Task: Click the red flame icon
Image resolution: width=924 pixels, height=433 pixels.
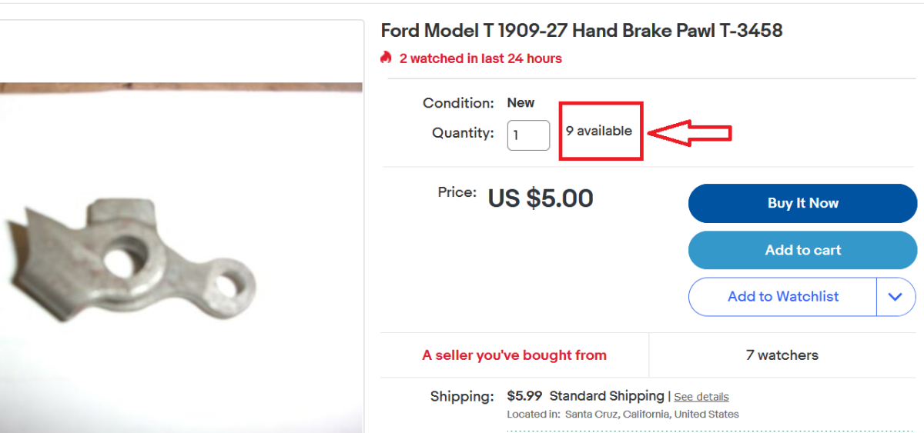Action: [387, 58]
